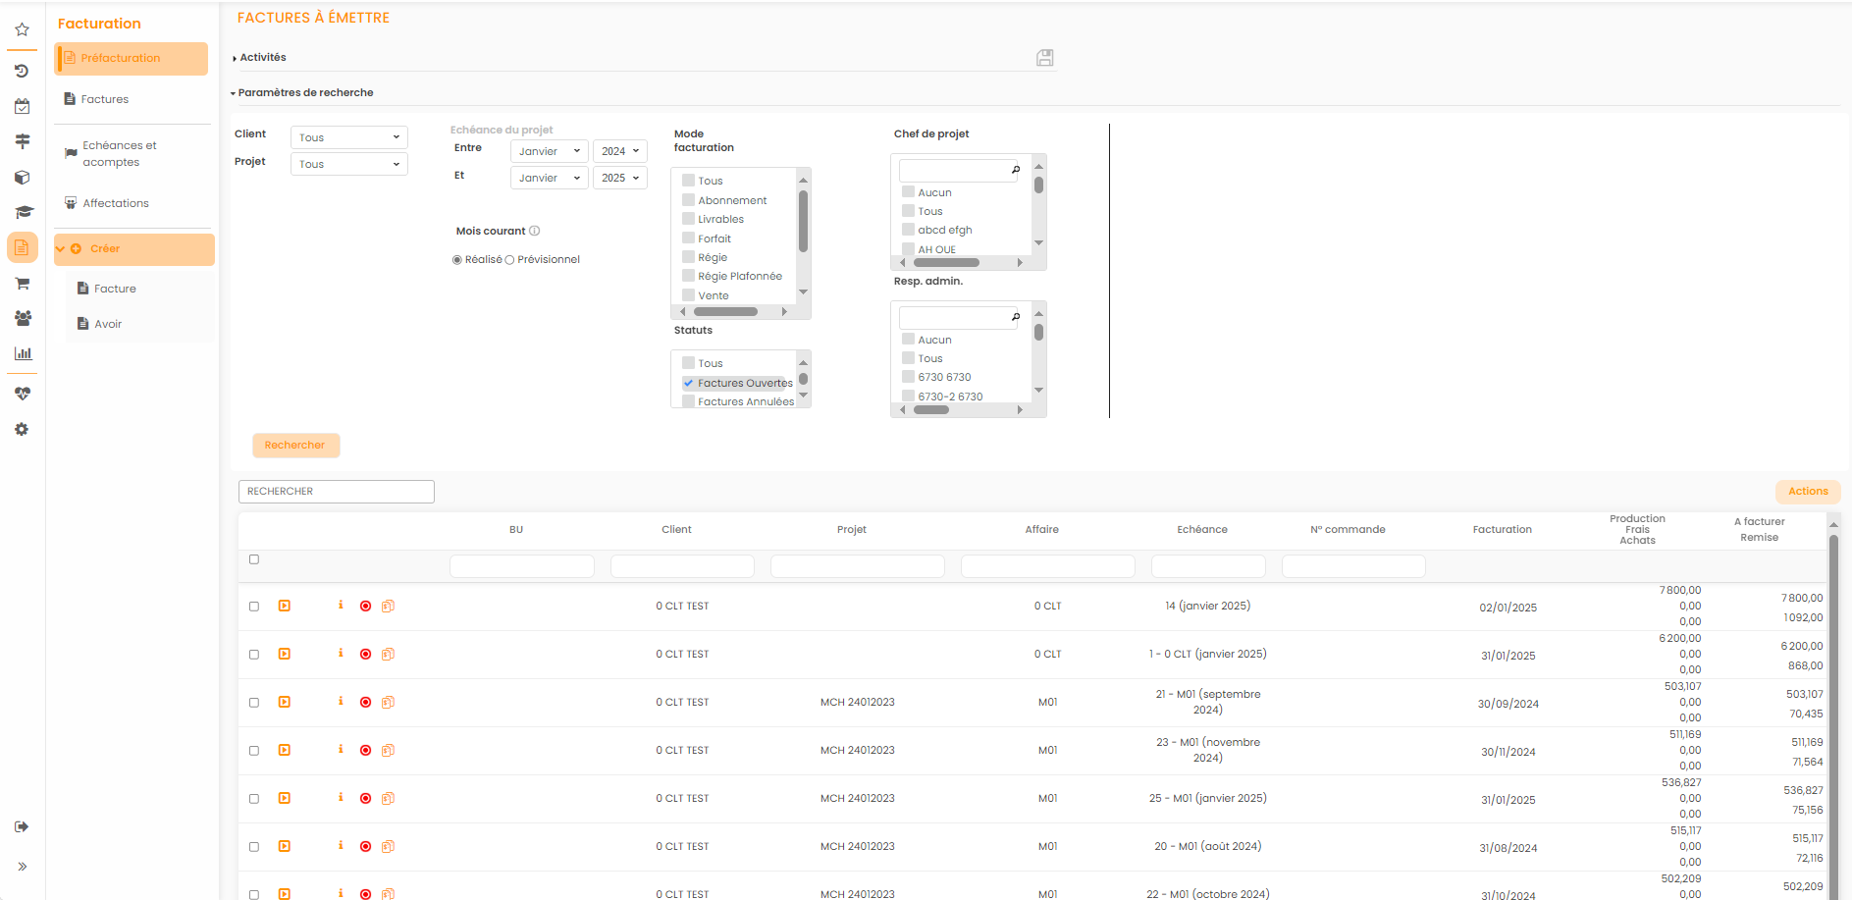1852x900 pixels.
Task: Open the settings gear in the sidebar
Action: 22,430
